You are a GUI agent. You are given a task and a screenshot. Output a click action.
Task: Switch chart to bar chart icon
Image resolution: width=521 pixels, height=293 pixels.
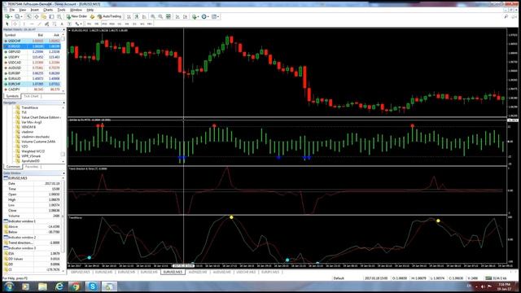tap(129, 16)
